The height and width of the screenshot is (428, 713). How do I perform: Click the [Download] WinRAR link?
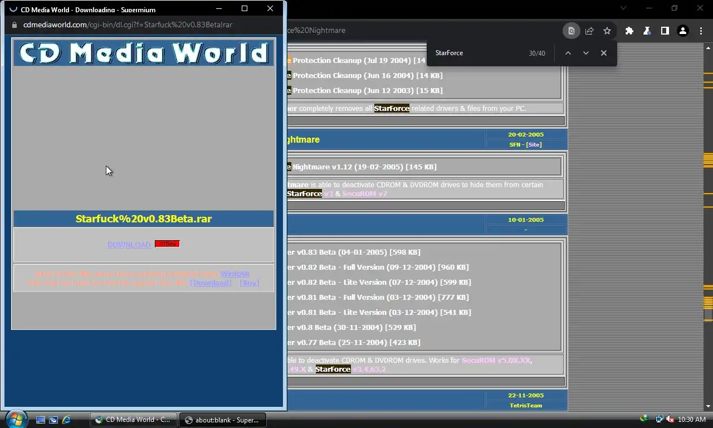tap(211, 283)
